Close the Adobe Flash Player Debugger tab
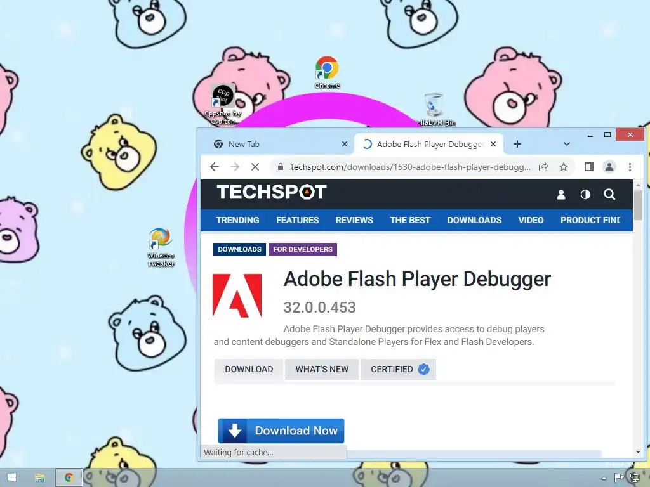Image resolution: width=650 pixels, height=487 pixels. click(x=493, y=144)
